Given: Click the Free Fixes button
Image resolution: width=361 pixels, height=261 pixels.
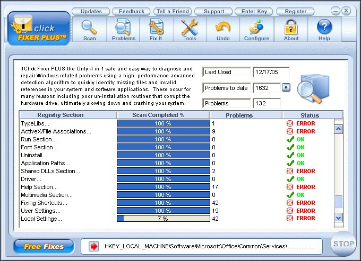Looking at the screenshot, I should click(44, 247).
